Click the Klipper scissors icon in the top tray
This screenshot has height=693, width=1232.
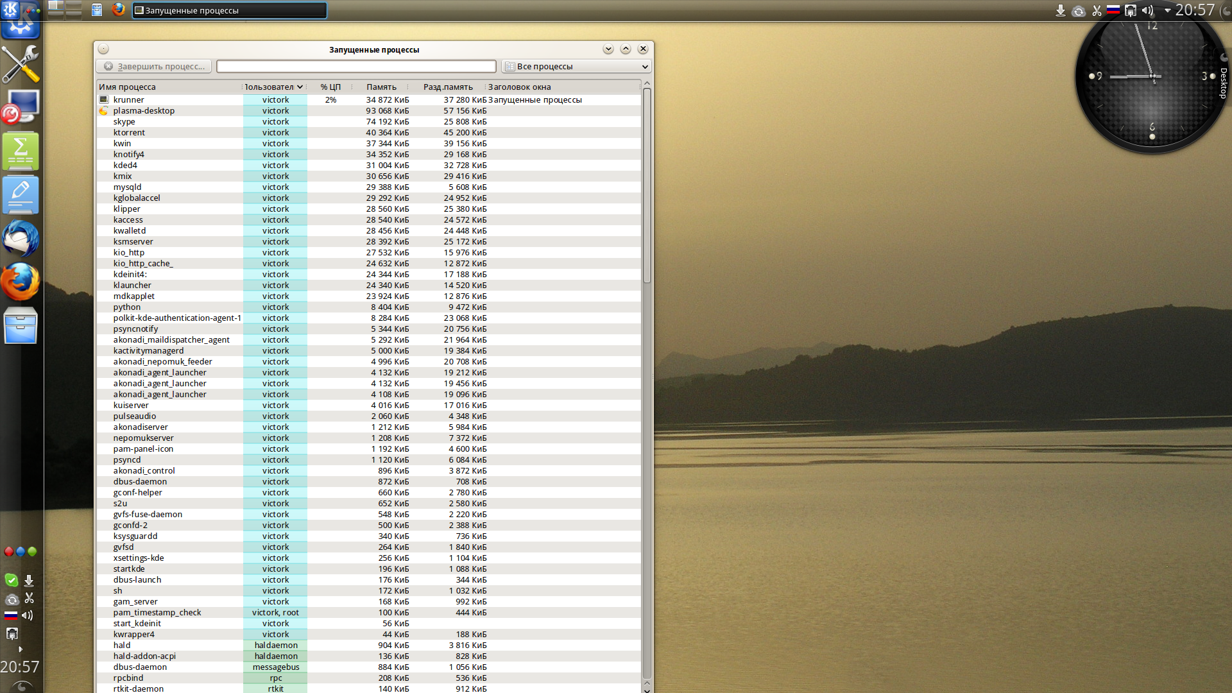pos(1097,10)
